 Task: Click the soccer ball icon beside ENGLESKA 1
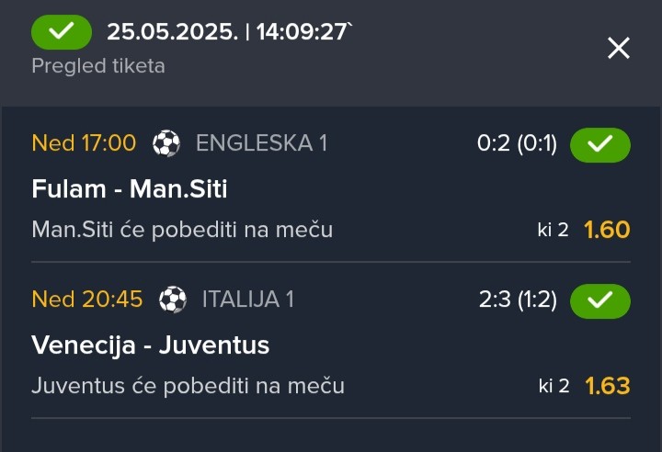coord(166,143)
